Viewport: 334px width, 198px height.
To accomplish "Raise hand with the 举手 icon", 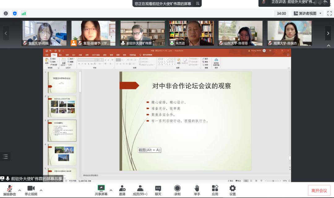I will point(197,188).
